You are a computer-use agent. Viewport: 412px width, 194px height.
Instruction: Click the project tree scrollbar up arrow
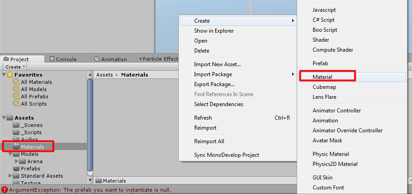click(90, 74)
